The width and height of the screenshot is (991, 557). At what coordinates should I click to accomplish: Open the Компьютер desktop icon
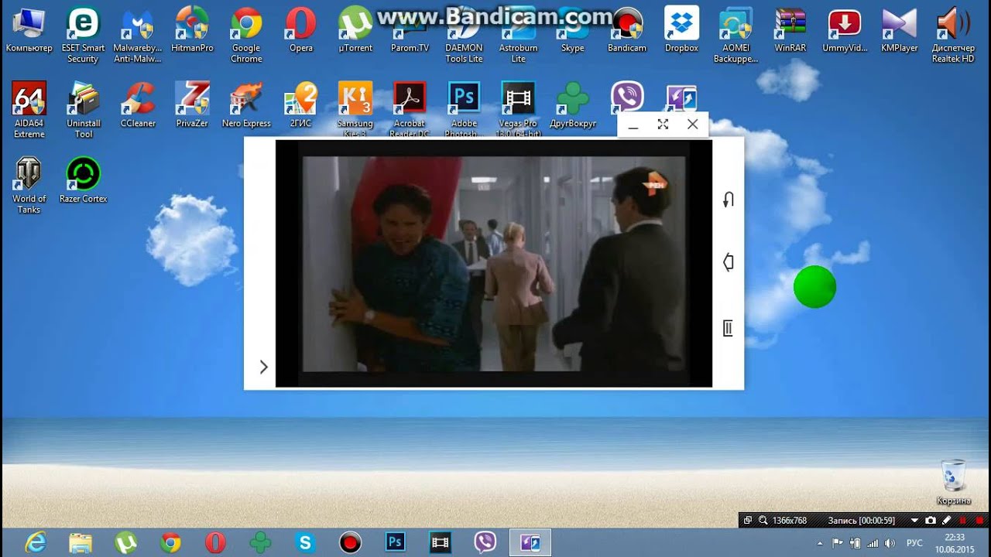pos(29,31)
